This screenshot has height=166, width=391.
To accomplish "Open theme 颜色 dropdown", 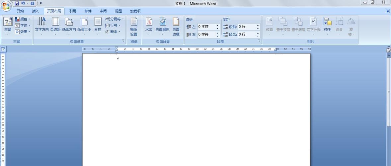I will [23, 19].
